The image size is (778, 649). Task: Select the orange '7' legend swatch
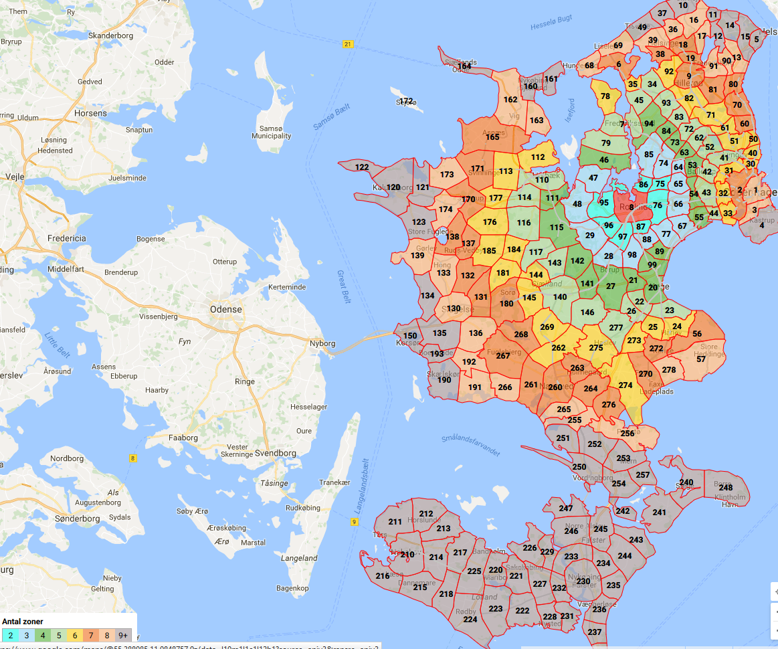click(90, 635)
